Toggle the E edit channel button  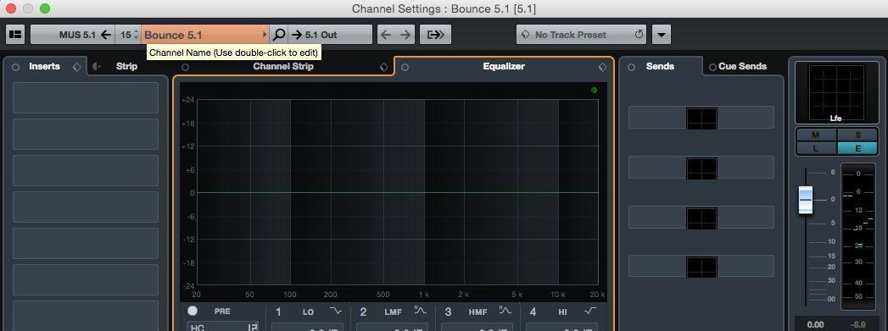857,148
